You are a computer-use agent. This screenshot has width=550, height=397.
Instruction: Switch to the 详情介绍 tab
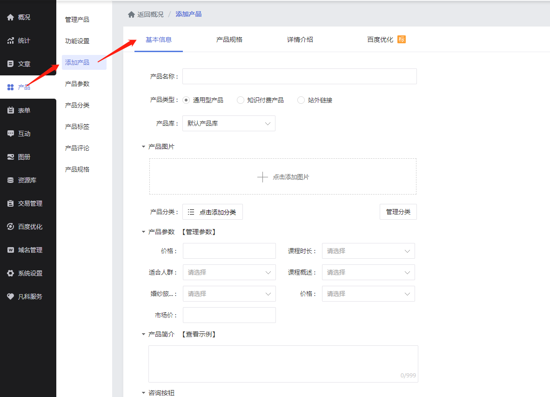click(300, 40)
